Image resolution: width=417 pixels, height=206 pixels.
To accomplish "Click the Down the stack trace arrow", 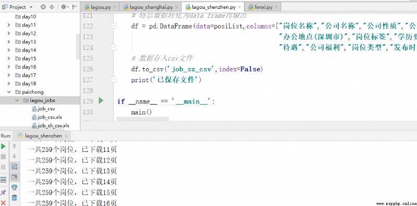I will [x=15, y=156].
